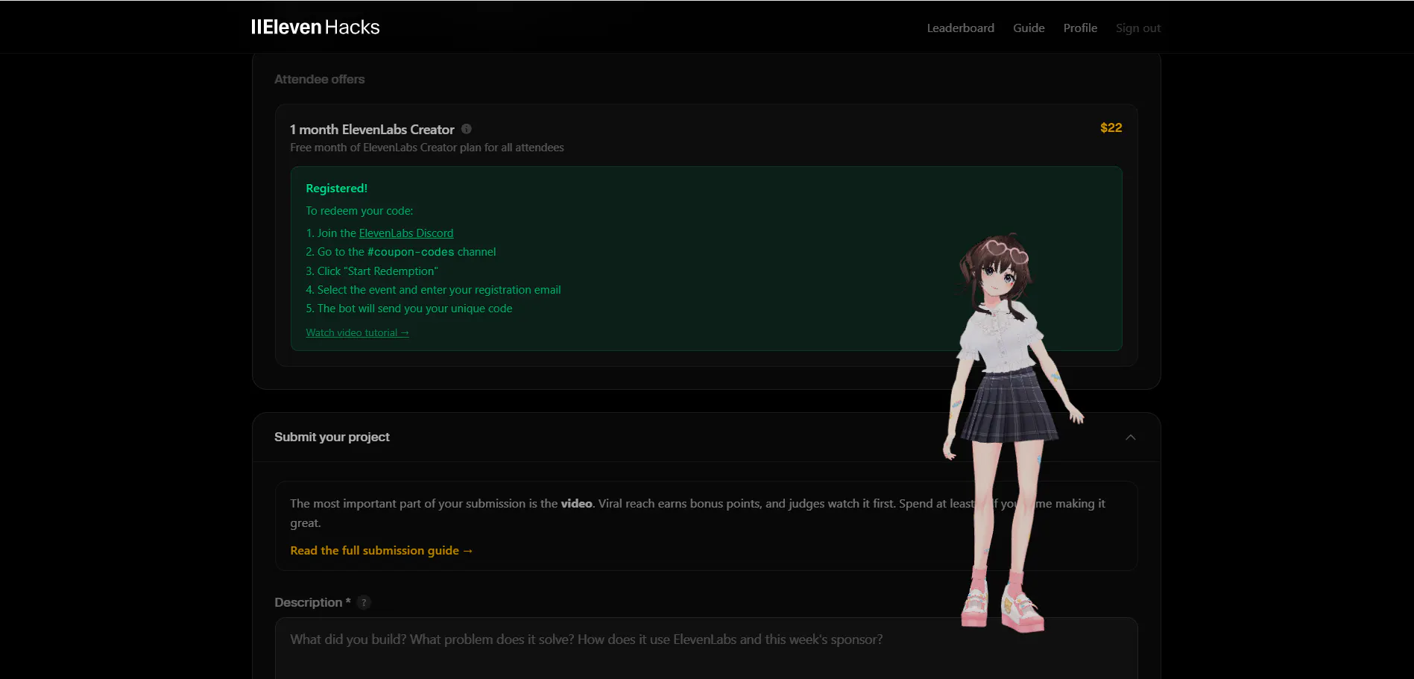Open the Profile page
1414x679 pixels.
[x=1080, y=28]
